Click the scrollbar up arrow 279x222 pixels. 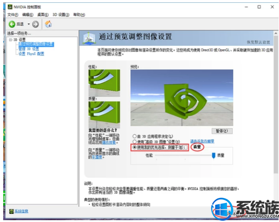[276, 33]
